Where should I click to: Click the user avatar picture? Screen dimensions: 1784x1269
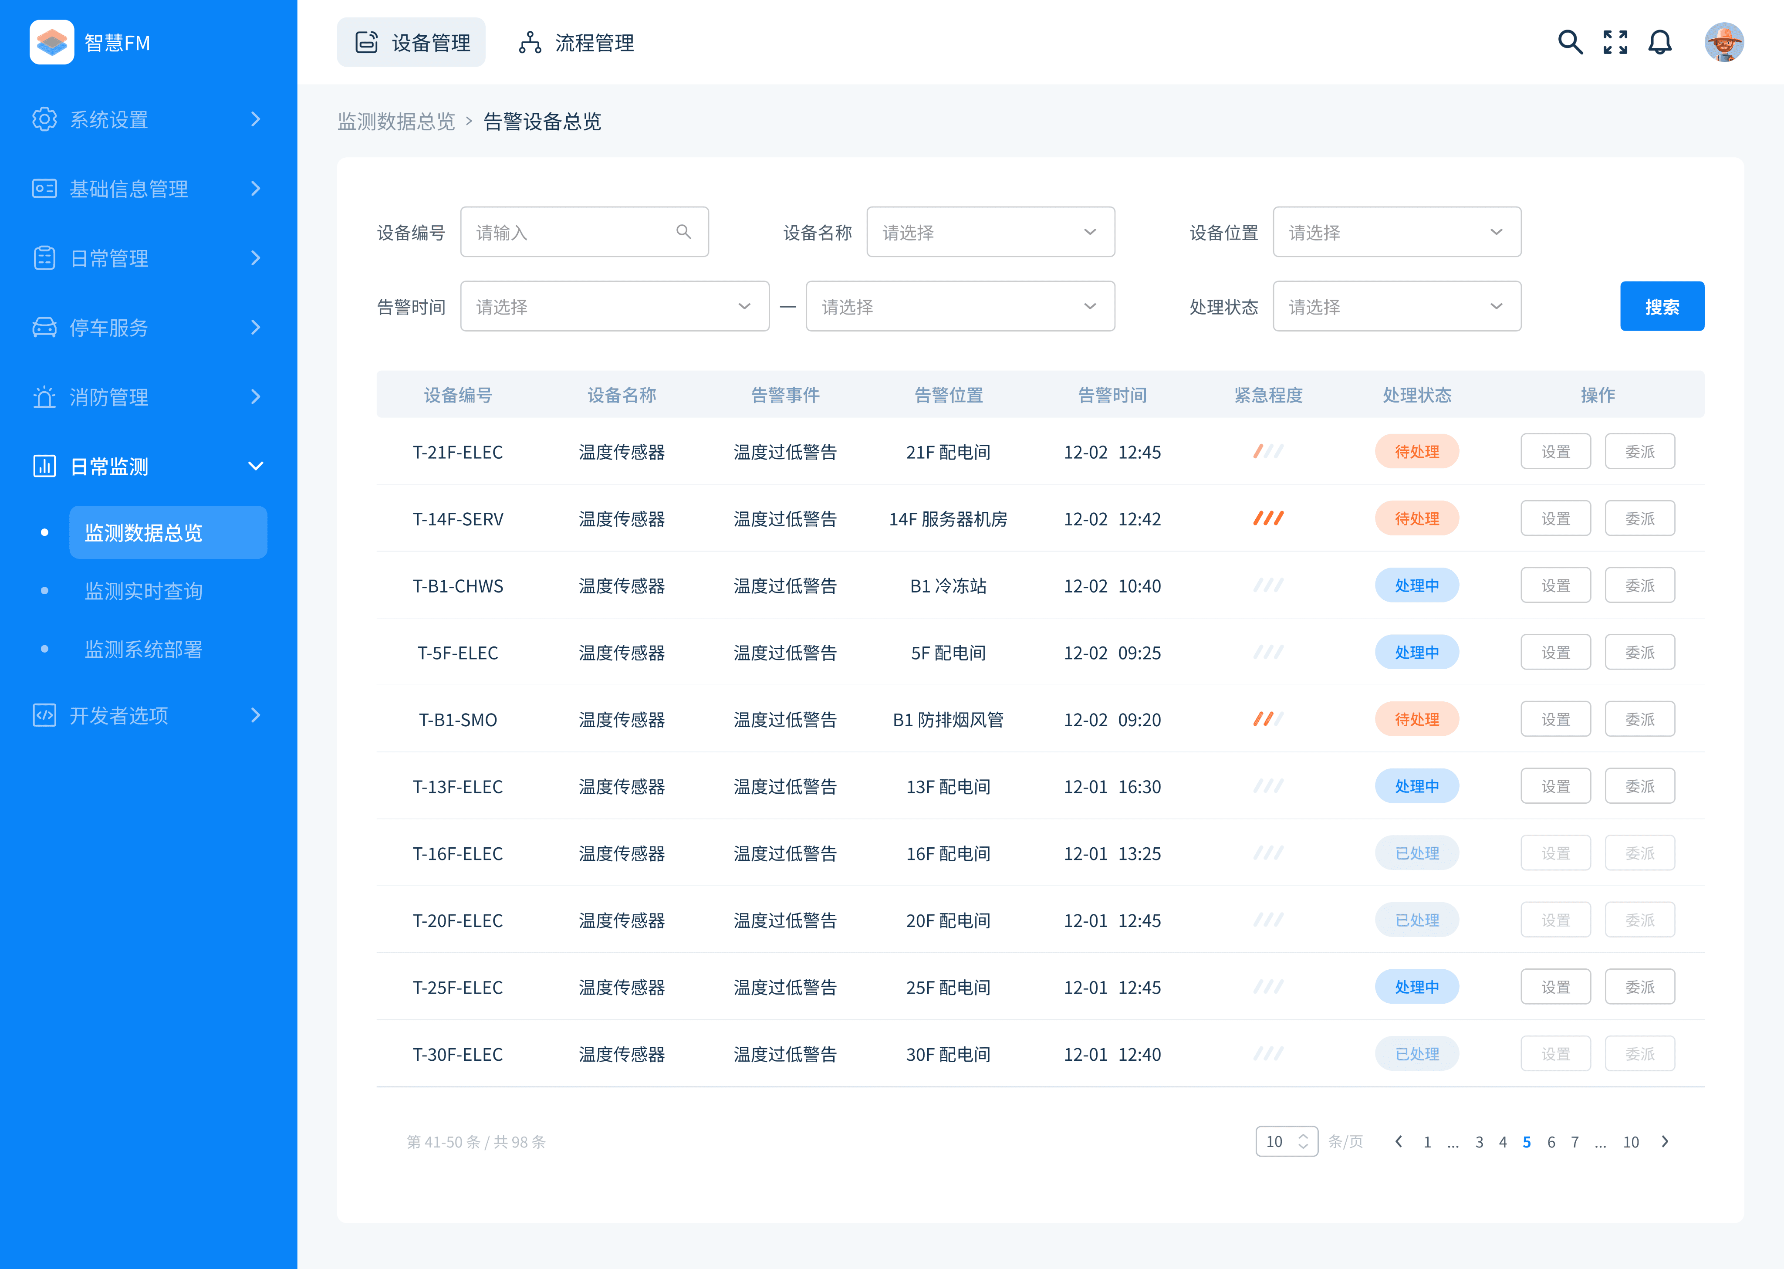point(1724,42)
